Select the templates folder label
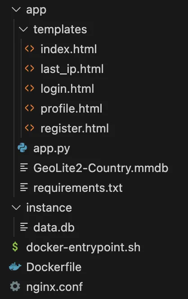This screenshot has width=188, height=299. click(60, 30)
